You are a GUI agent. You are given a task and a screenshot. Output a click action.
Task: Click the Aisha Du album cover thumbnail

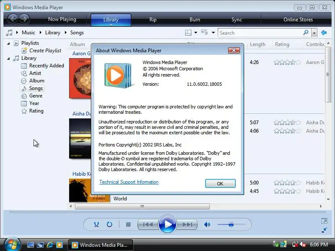(x=80, y=138)
